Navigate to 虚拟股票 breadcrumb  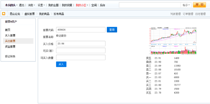tap(29, 14)
